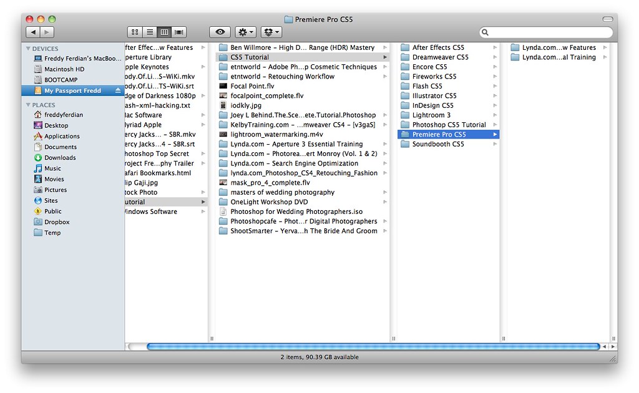Toggle column view mode

tap(164, 32)
